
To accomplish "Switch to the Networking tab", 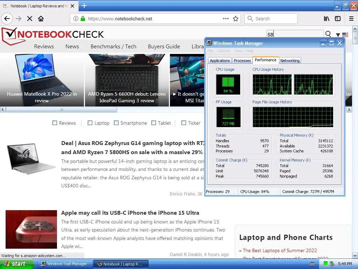I will coord(290,60).
